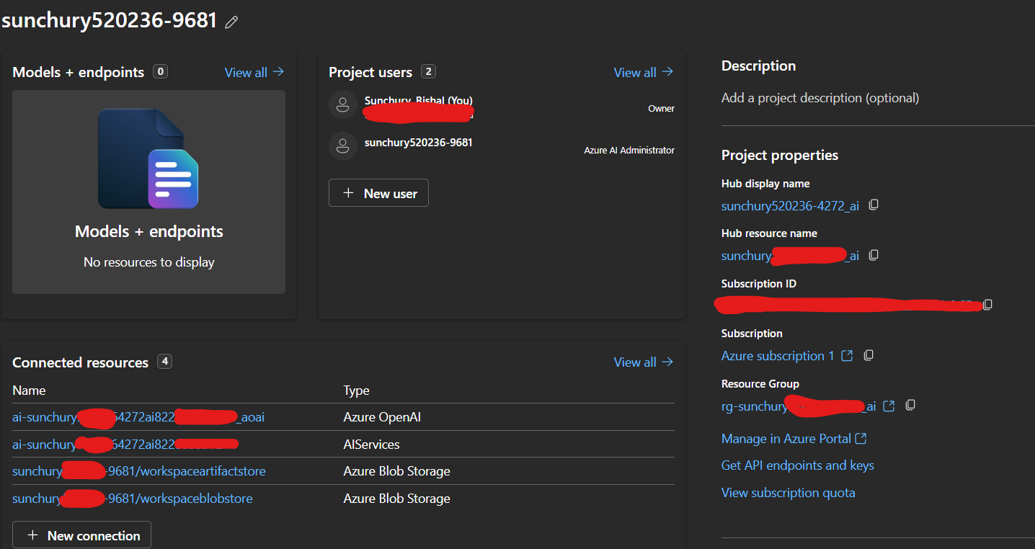This screenshot has width=1035, height=549.
Task: Open the AIServices connected resource link
Action: (x=125, y=445)
